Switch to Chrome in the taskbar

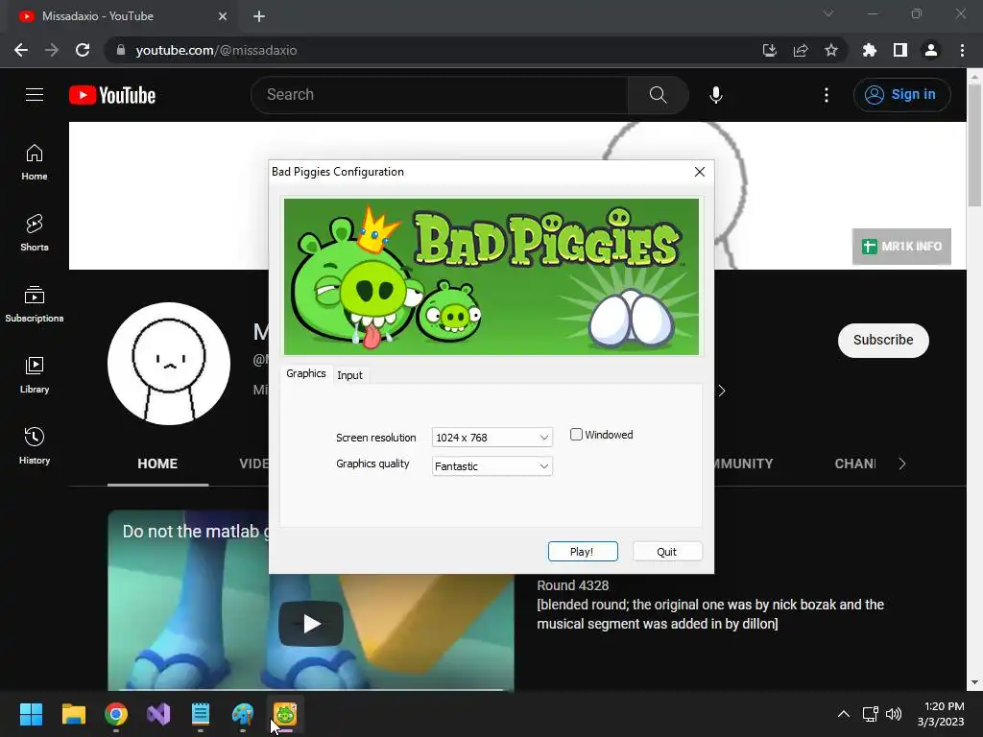(116, 714)
